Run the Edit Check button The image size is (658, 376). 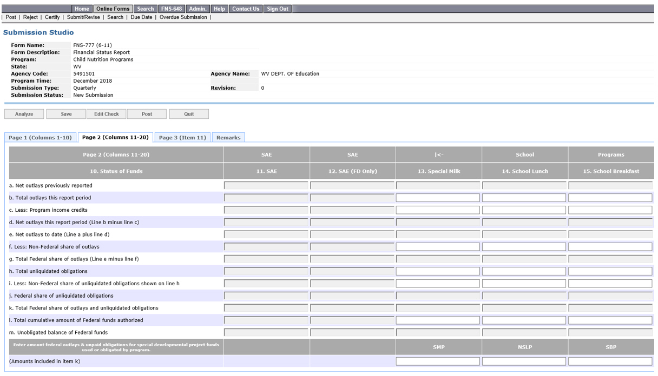tap(106, 114)
